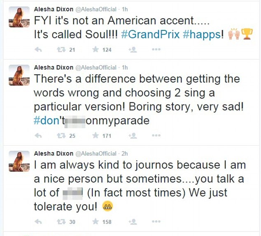Open more options on the journos tweet
Screen dimensions: 261x236
pyautogui.click(x=156, y=222)
